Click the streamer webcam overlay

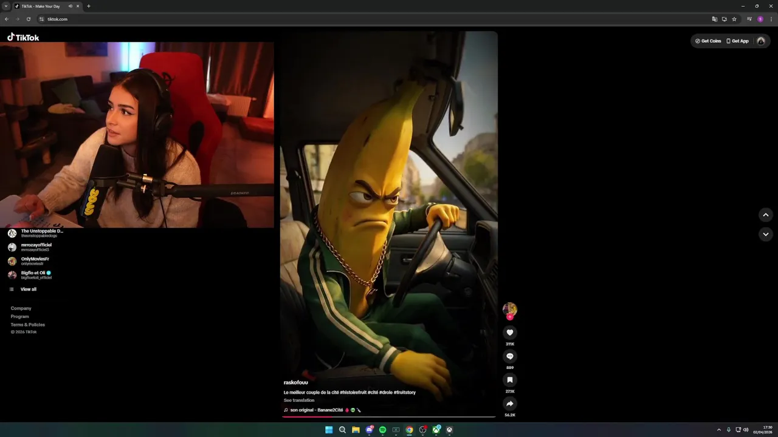pos(137,135)
